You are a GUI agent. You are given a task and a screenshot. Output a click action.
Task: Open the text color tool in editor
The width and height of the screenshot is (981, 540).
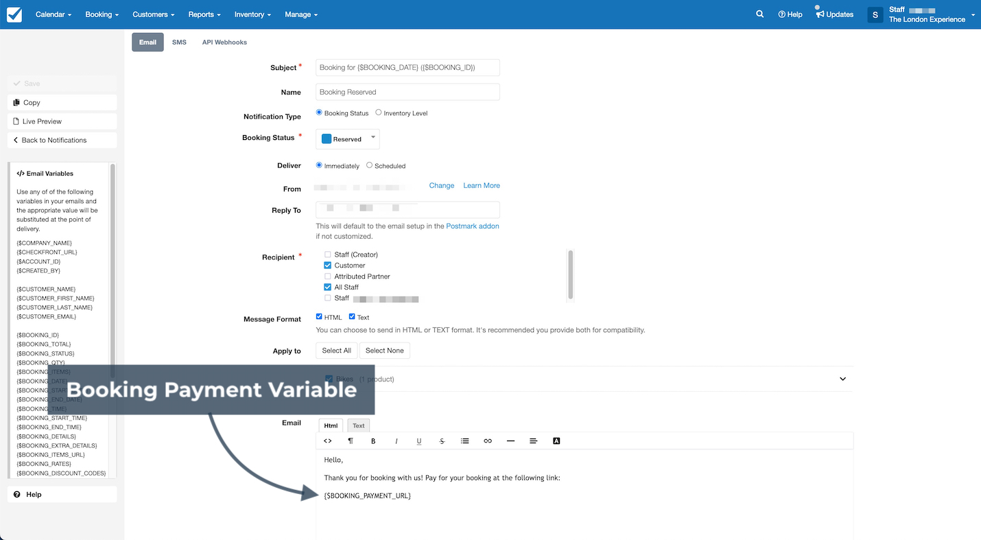coord(556,441)
